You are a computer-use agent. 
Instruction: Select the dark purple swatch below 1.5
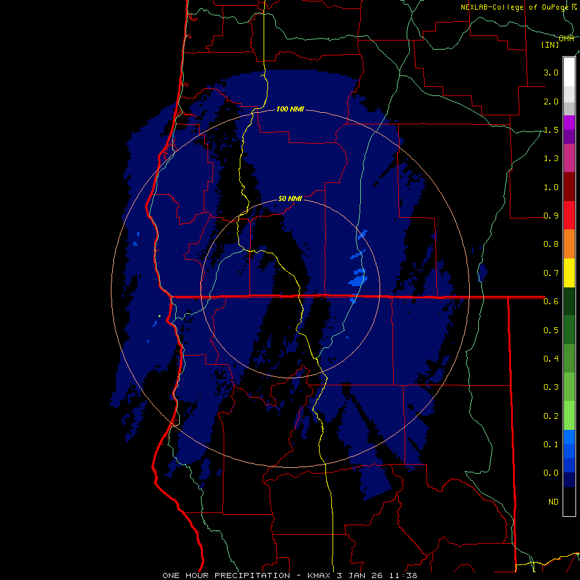click(x=569, y=137)
